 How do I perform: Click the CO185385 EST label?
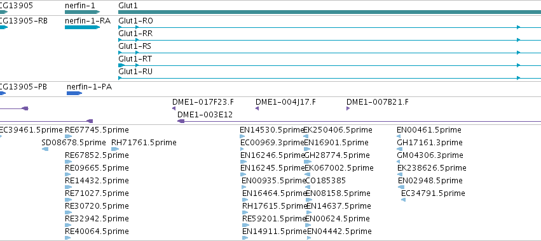pyautogui.click(x=325, y=180)
